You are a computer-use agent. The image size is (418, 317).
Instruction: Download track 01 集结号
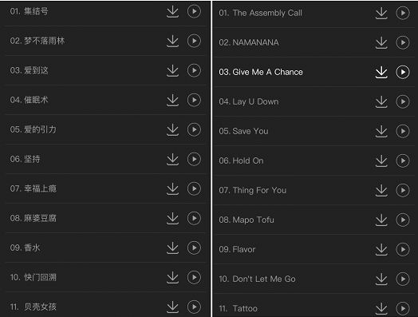point(172,11)
